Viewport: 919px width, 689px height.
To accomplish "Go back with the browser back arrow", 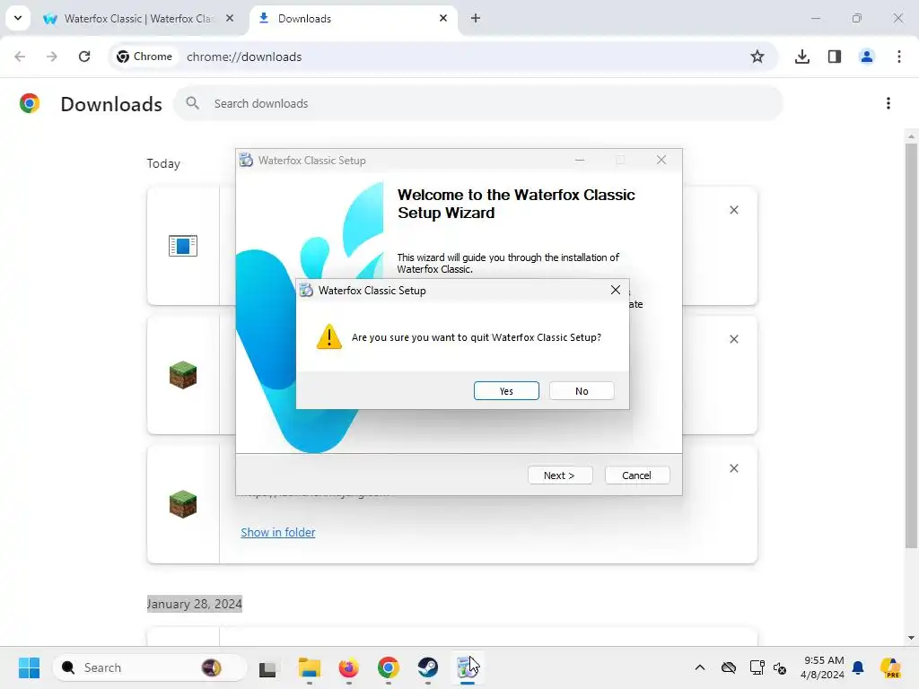I will (x=20, y=57).
